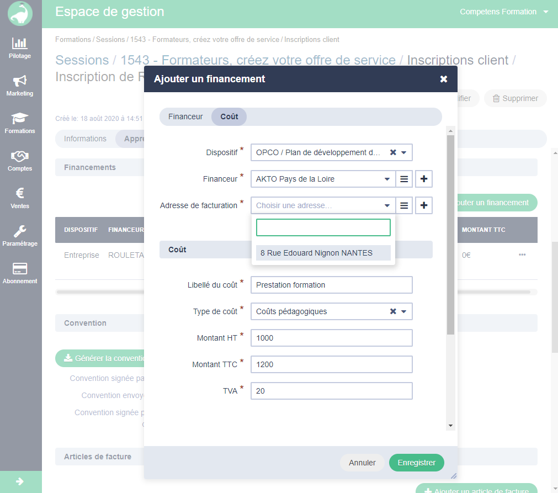Open the Type de coût dropdown
558x493 pixels.
pos(403,311)
